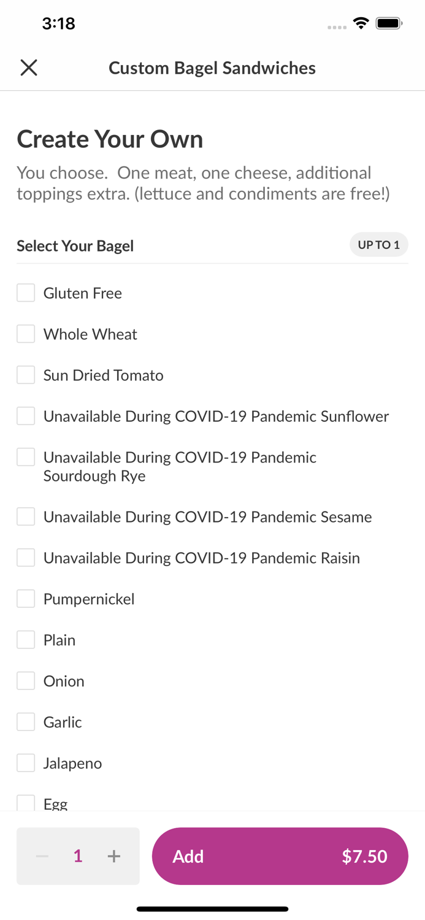Viewport: 425px width, 920px height.
Task: Check the Gluten Free bagel option
Action: [x=26, y=293]
